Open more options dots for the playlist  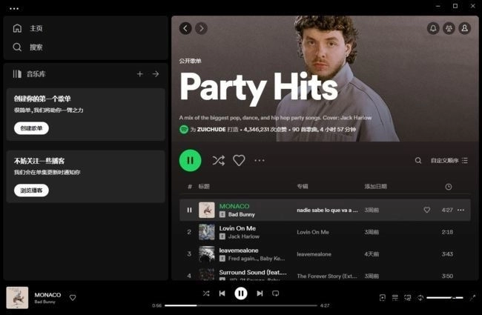(260, 160)
